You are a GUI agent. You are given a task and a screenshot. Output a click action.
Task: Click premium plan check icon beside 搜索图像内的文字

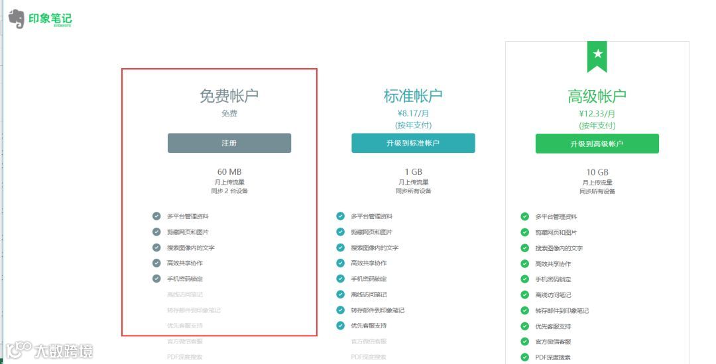(x=524, y=248)
